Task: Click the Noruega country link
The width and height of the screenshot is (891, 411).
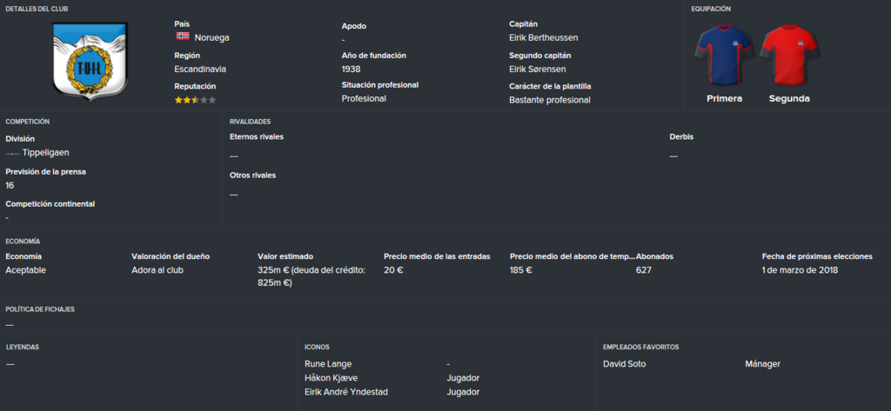Action: point(212,37)
